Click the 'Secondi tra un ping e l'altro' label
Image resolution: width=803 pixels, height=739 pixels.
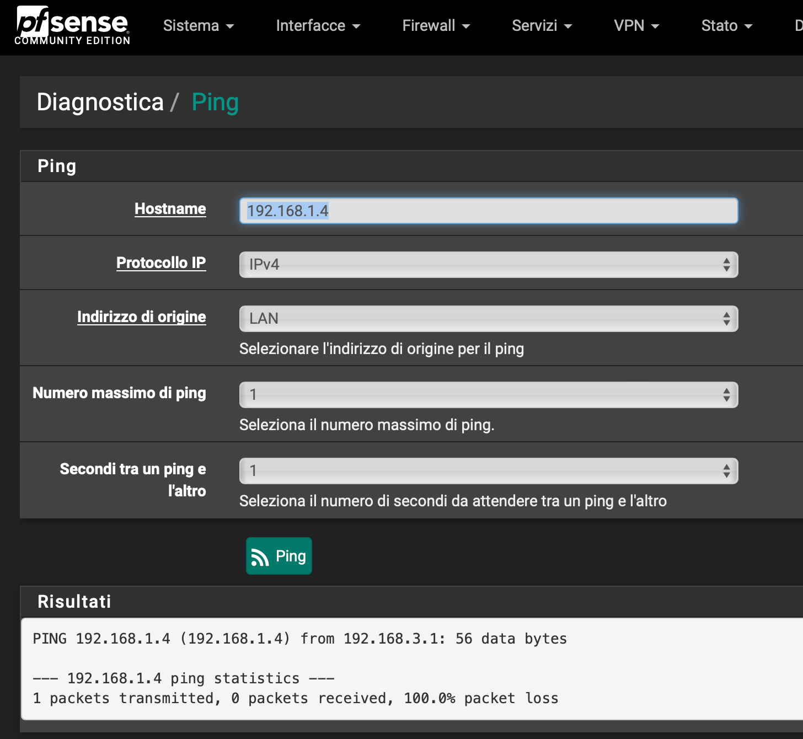(133, 480)
